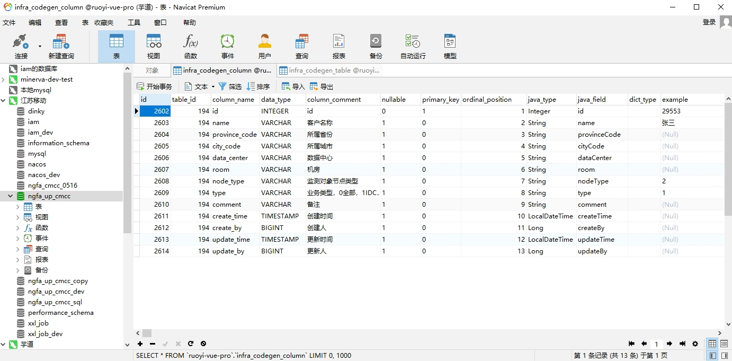Open the 函数 (Function) toolbar icon
Image resolution: width=732 pixels, height=361 pixels.
click(x=191, y=47)
